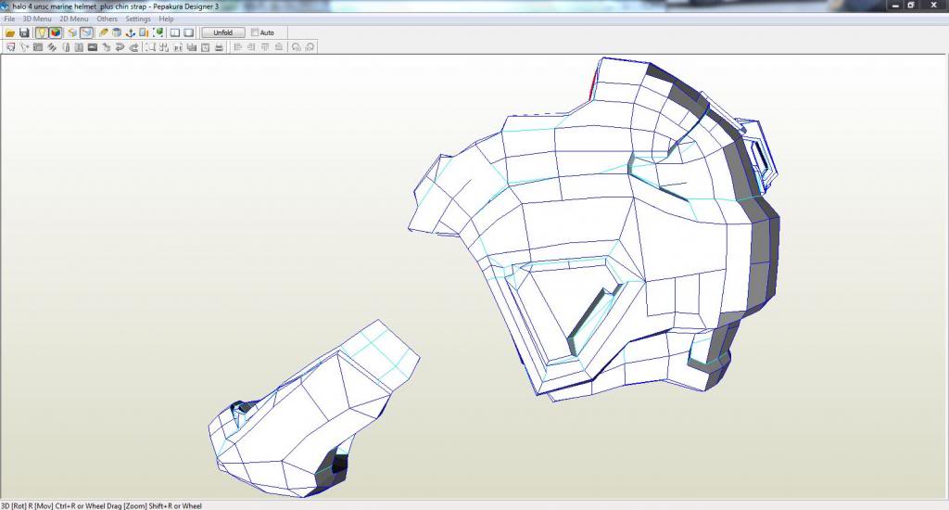Click the Redo curved arrow icon
The height and width of the screenshot is (510, 949).
pyautogui.click(x=133, y=47)
